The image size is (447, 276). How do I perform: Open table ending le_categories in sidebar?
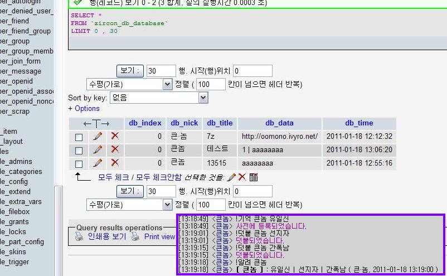(x=21, y=172)
